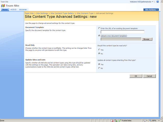Click the security lock status bar icon

[144, 120]
